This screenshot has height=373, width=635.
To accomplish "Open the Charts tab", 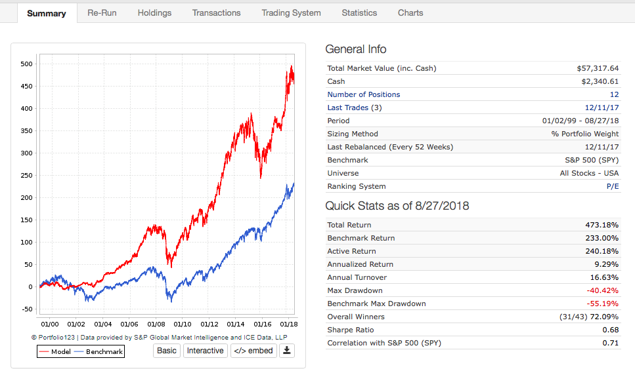I will (410, 12).
